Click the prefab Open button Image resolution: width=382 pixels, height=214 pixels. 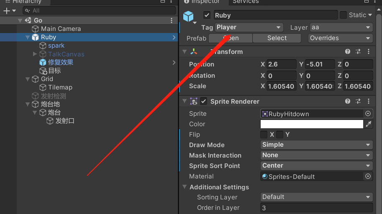(231, 38)
